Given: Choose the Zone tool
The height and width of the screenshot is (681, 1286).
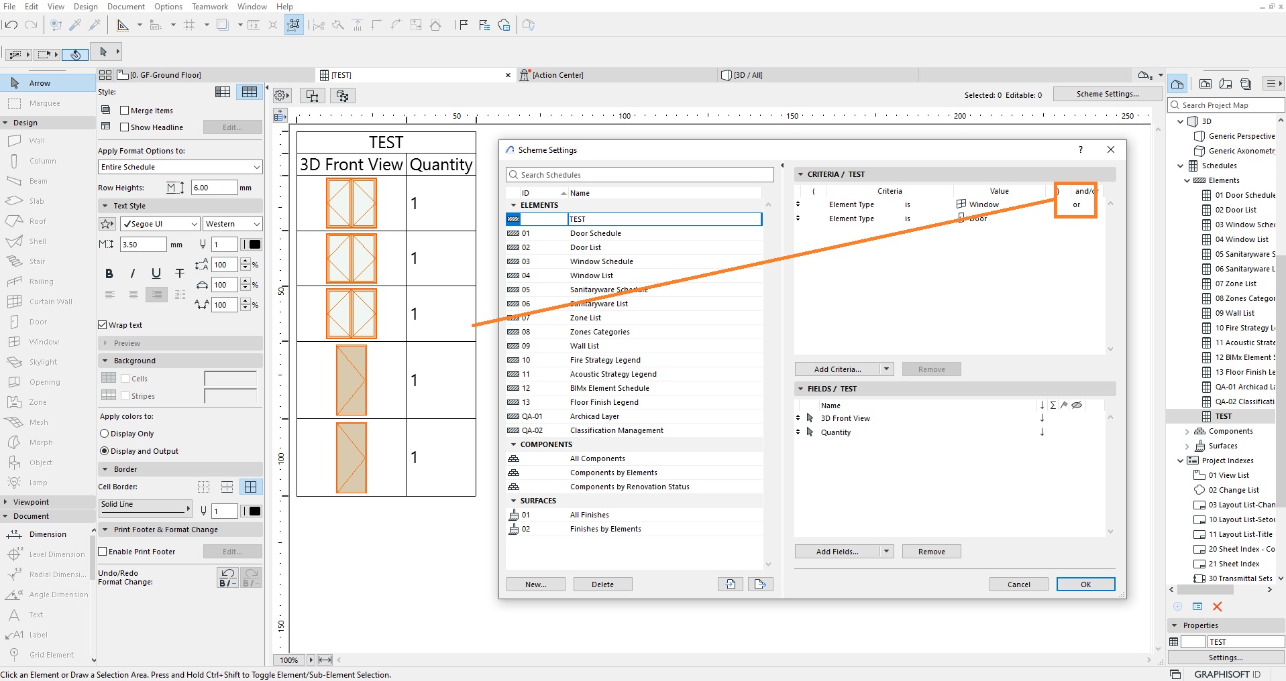Looking at the screenshot, I should 48,402.
